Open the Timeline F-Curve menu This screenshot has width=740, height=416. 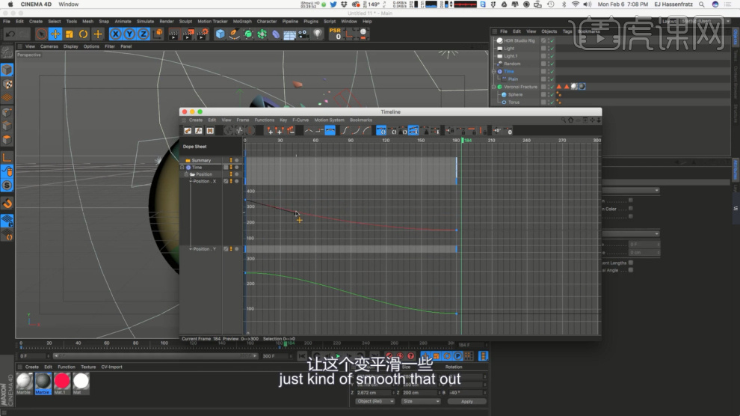pyautogui.click(x=300, y=120)
